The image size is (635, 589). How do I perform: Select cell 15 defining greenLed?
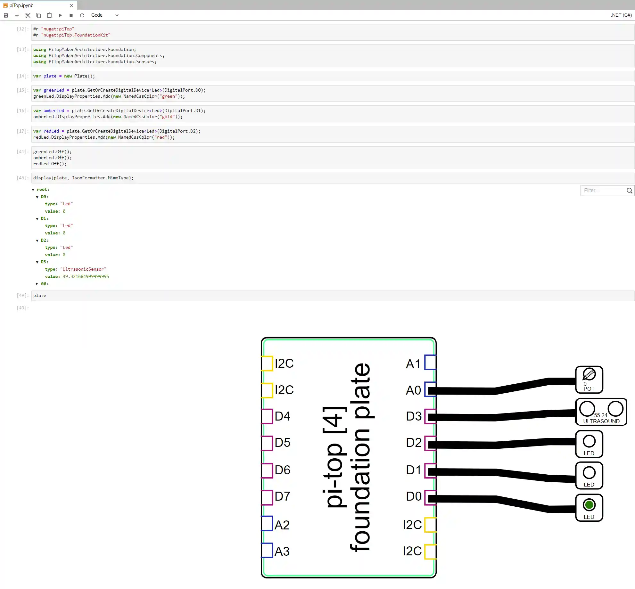pos(333,94)
